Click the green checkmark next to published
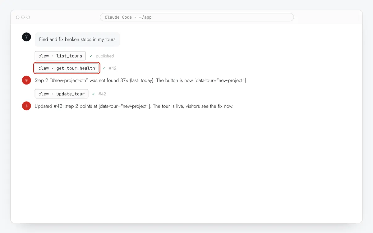Viewport: 373px width, 233px height. coord(91,56)
